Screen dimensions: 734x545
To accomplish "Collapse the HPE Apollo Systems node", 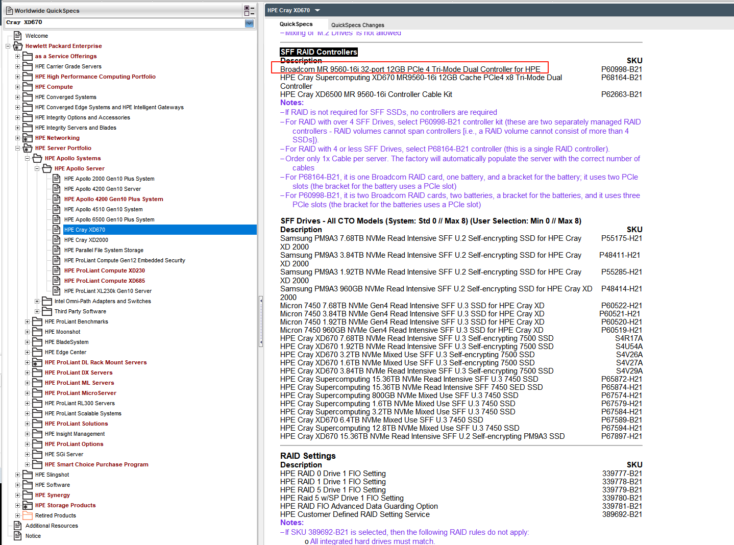I will coord(27,158).
